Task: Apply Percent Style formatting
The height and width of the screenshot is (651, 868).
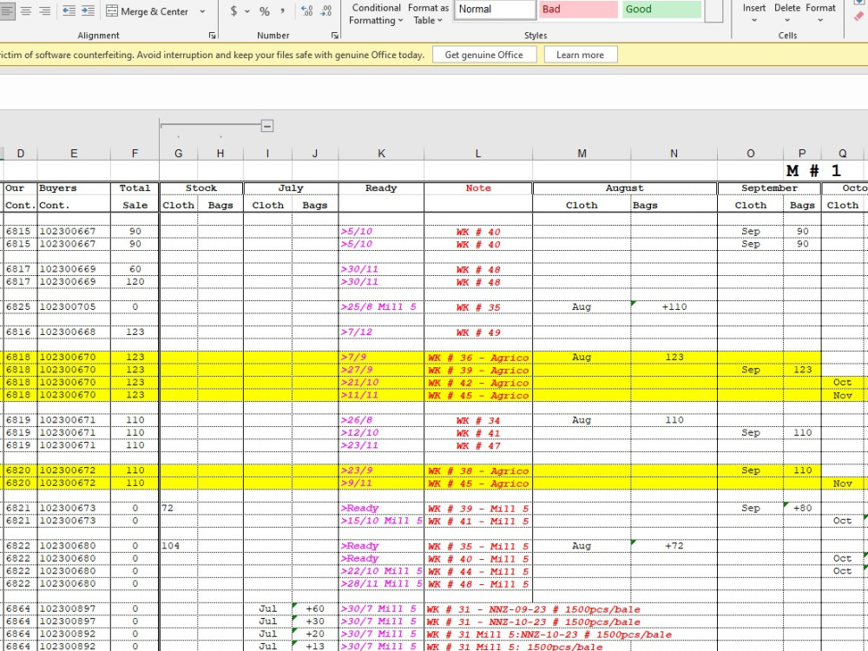Action: click(x=265, y=11)
